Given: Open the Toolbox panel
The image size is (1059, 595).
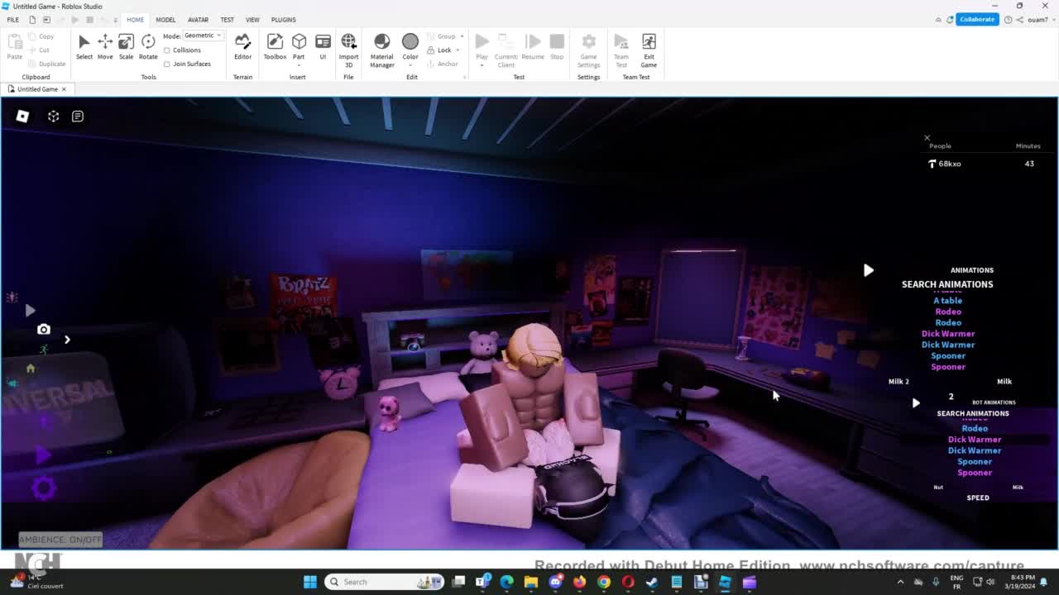Looking at the screenshot, I should pos(275,47).
